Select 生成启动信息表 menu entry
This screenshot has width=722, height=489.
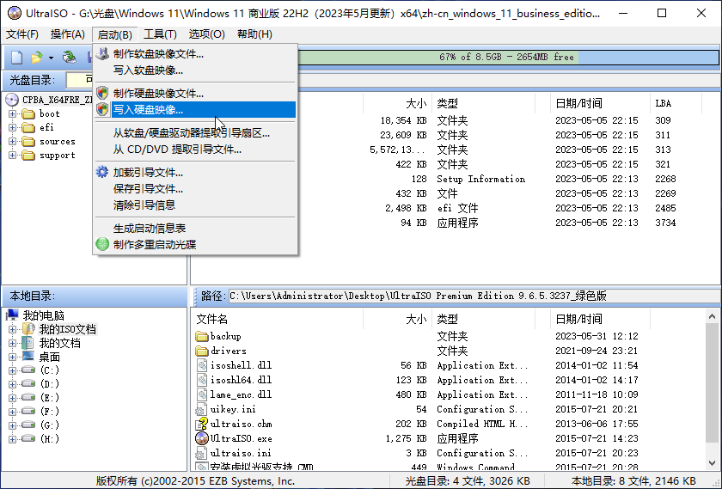[195, 229]
